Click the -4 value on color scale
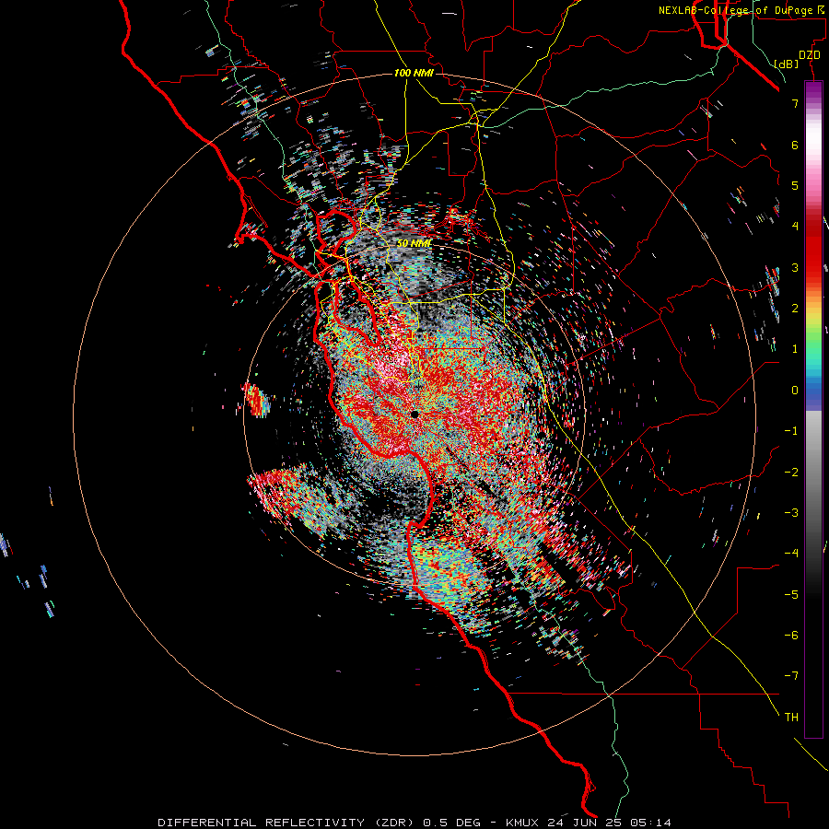This screenshot has height=829, width=829. tap(791, 554)
